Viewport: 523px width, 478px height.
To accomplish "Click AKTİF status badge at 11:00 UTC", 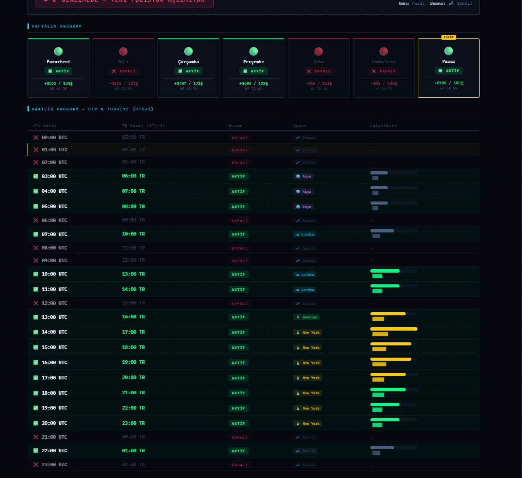I will click(x=239, y=290).
